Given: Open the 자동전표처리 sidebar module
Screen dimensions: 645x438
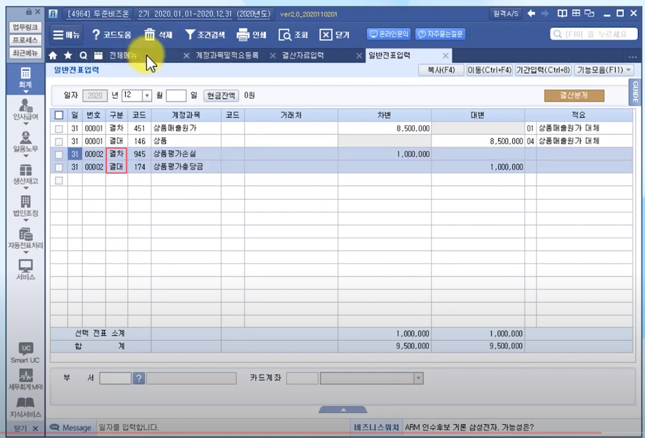Looking at the screenshot, I should (x=26, y=241).
